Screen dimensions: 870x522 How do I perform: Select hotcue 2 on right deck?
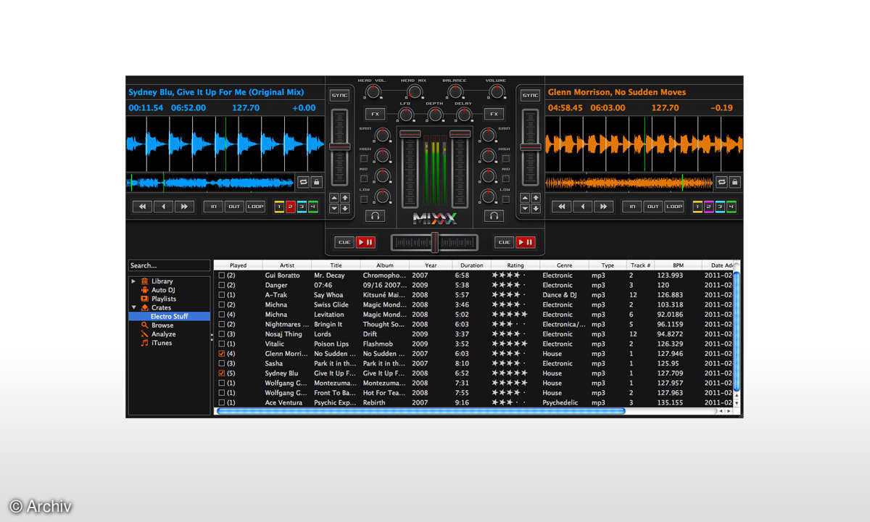point(709,207)
